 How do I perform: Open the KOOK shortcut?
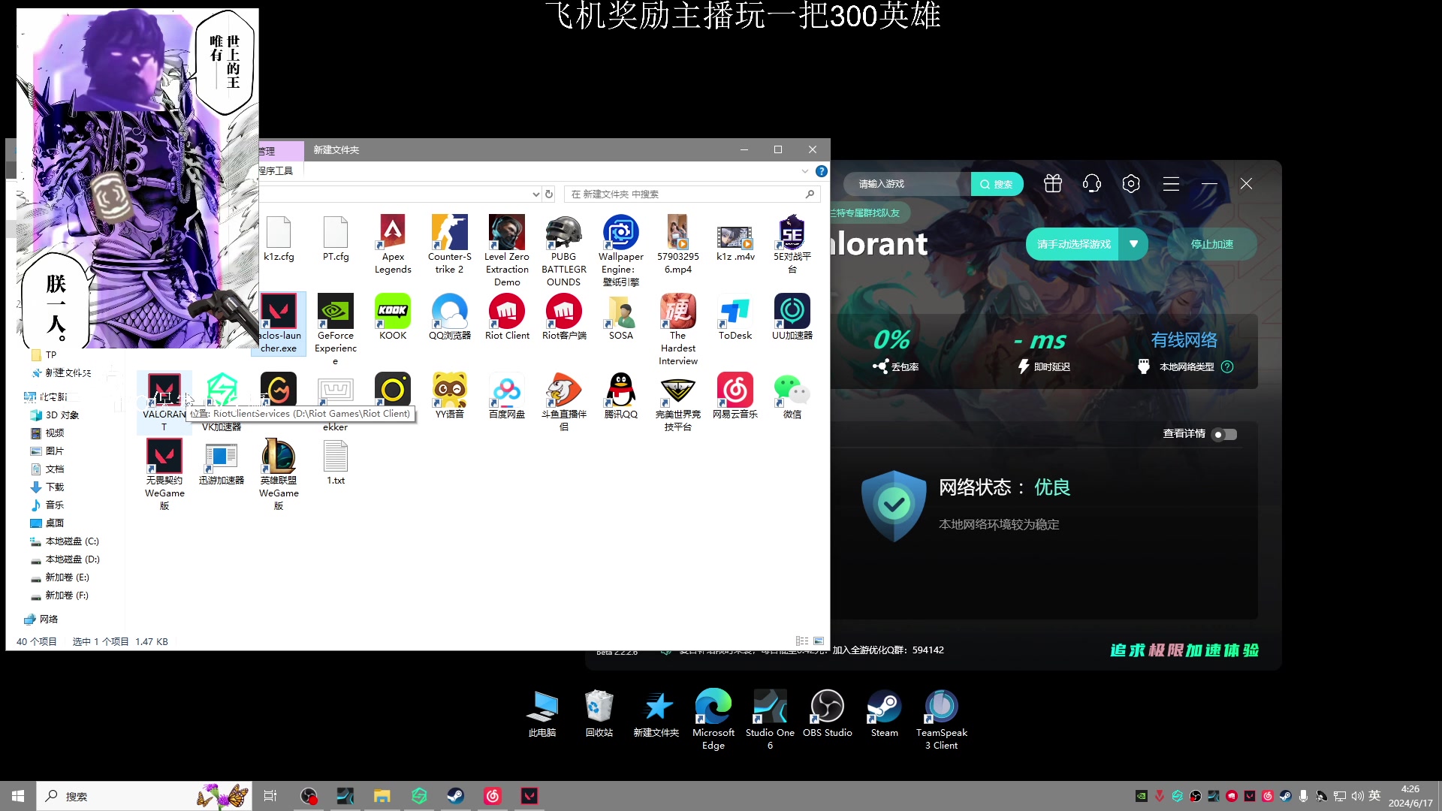click(x=393, y=317)
